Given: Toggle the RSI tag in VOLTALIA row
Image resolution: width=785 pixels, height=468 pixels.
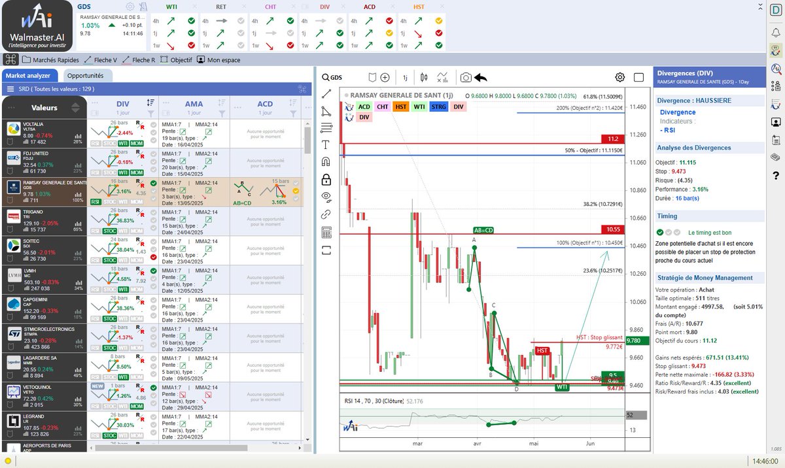Looking at the screenshot, I should 95,143.
